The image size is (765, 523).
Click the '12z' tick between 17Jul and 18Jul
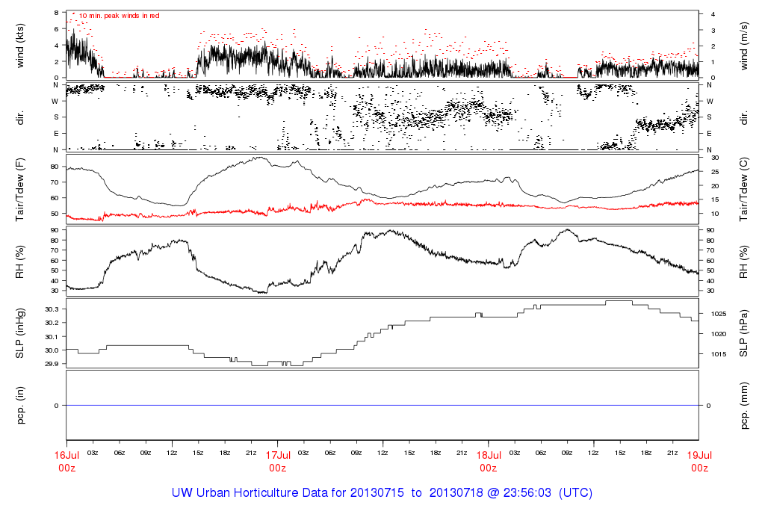[382, 454]
